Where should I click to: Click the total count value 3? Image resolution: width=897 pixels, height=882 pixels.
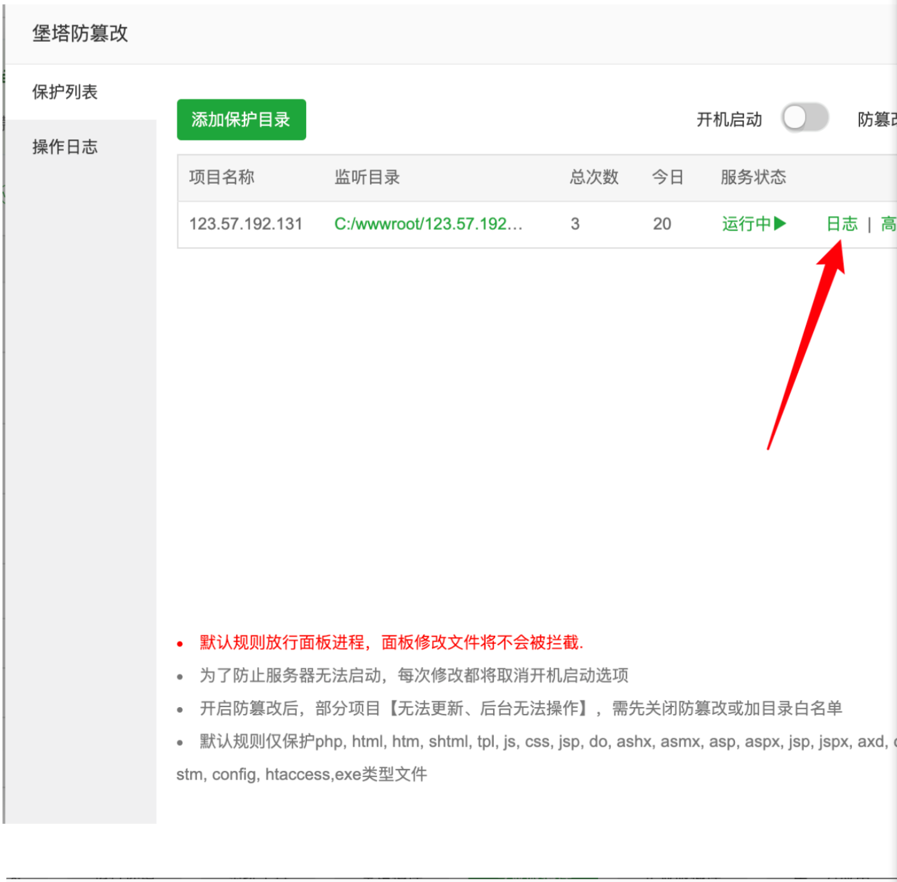point(575,224)
